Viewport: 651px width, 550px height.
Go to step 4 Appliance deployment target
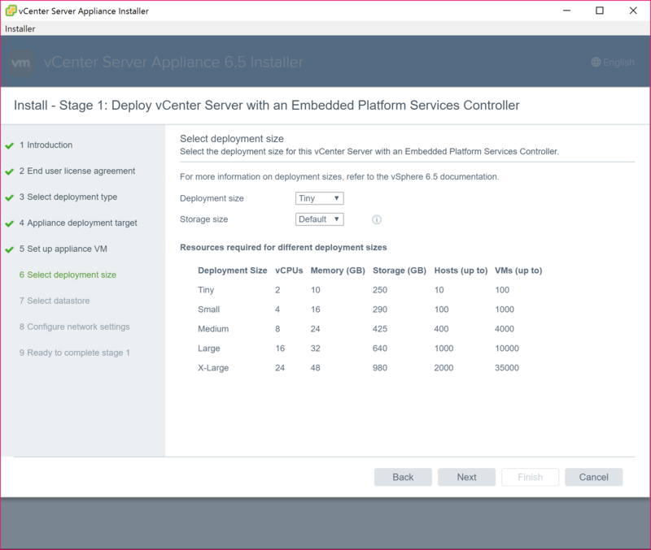click(x=78, y=223)
